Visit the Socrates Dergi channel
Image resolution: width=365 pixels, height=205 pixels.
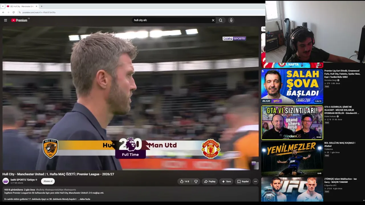pyautogui.click(x=330, y=80)
